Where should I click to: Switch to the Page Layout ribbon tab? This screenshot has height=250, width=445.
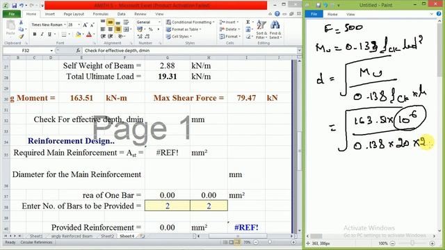[74, 14]
